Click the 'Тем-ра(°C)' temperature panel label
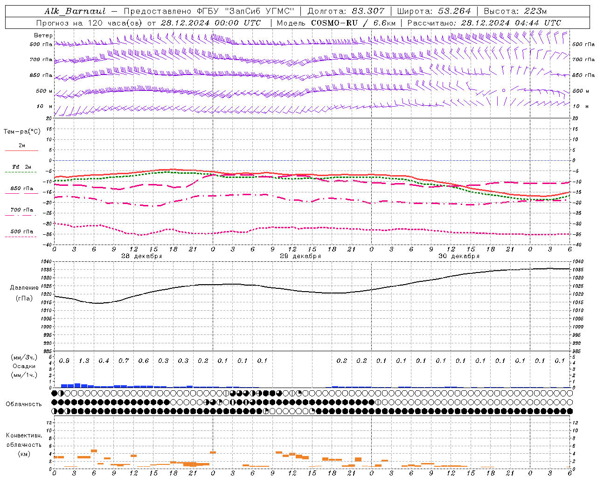 coord(22,132)
